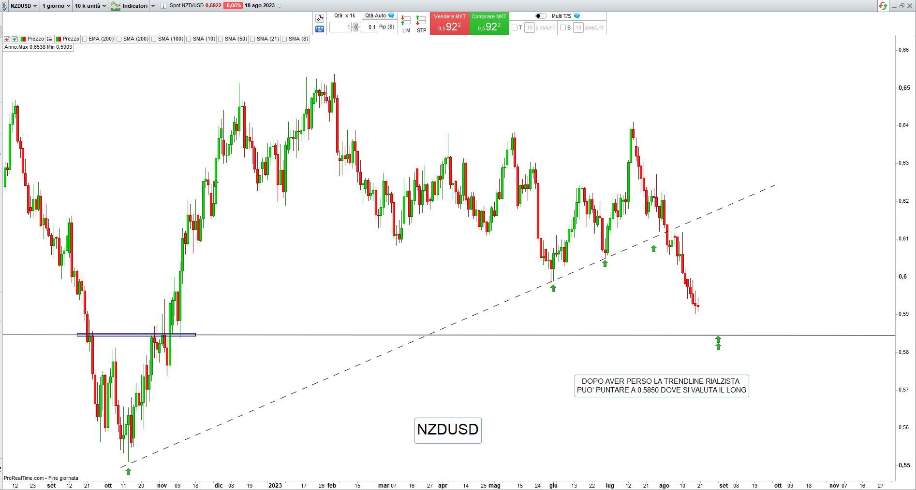Screen dimensions: 916x490
Task: Toggle the Multi T/S switch
Action: (x=541, y=16)
